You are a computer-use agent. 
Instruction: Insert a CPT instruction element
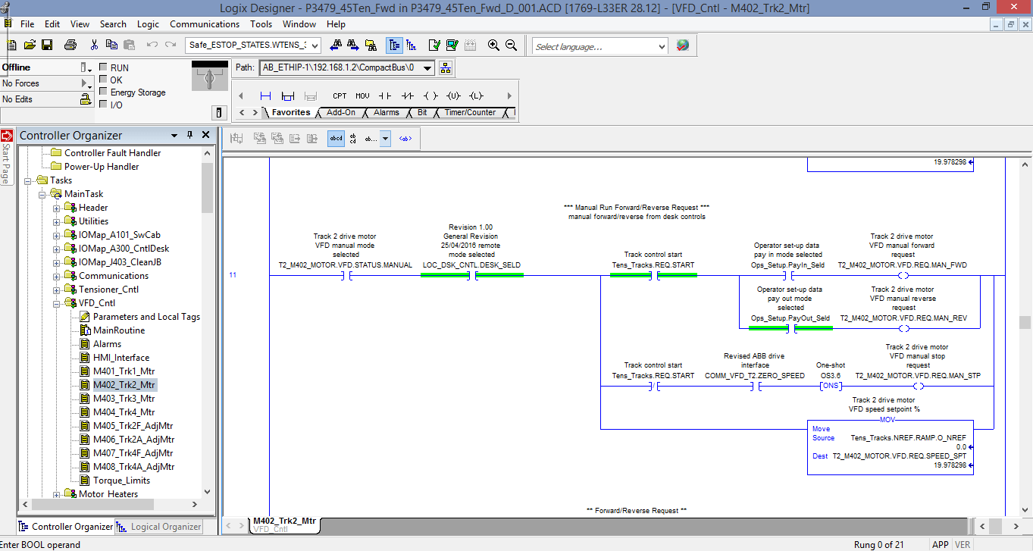340,95
